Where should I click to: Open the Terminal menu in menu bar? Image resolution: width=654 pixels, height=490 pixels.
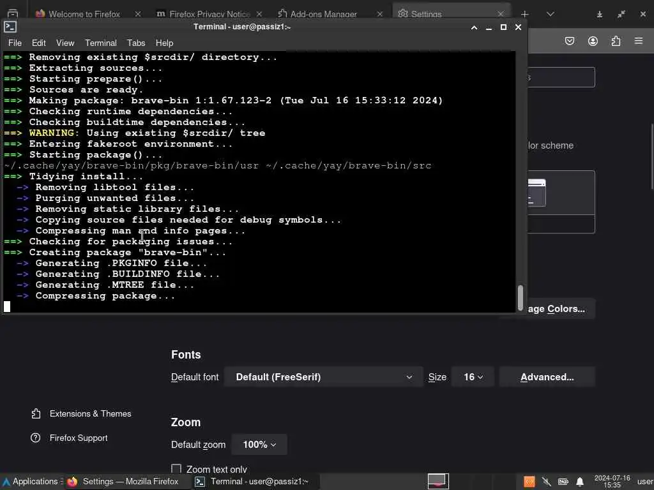(x=100, y=43)
